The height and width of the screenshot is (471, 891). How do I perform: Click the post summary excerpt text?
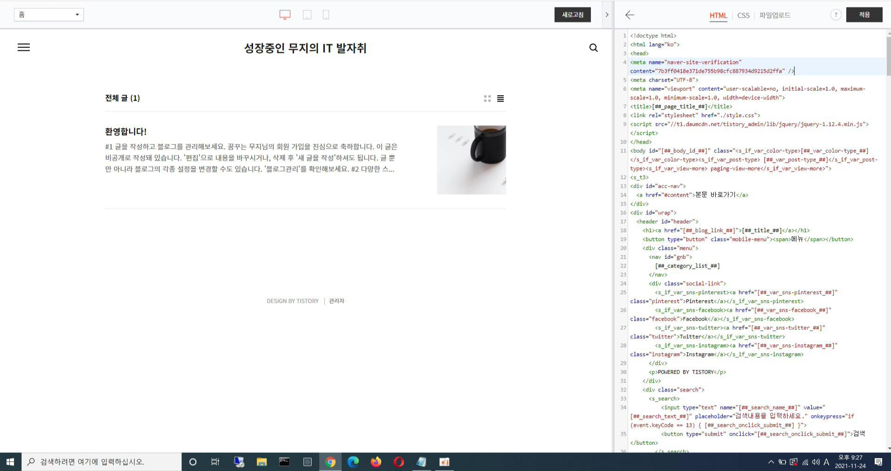click(251, 157)
